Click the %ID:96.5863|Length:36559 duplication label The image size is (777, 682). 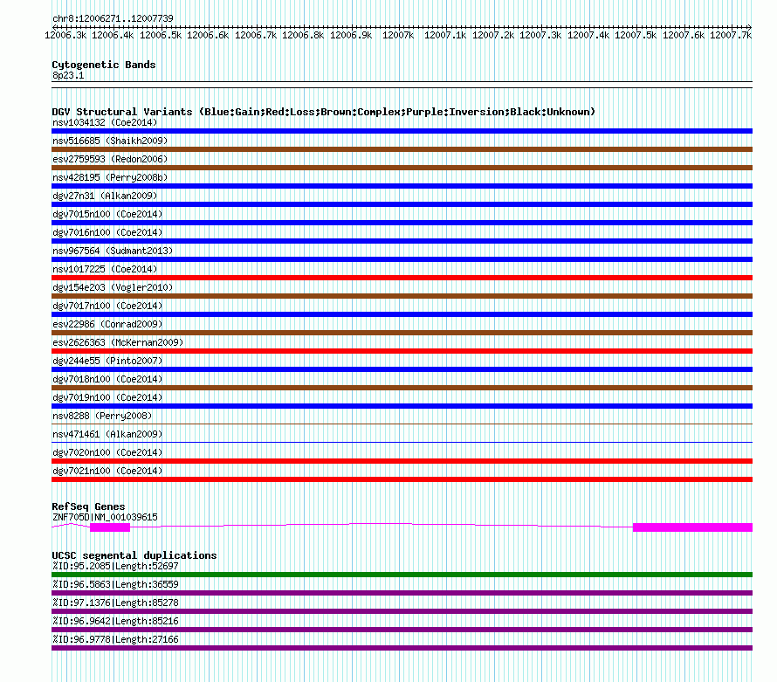click(x=115, y=585)
